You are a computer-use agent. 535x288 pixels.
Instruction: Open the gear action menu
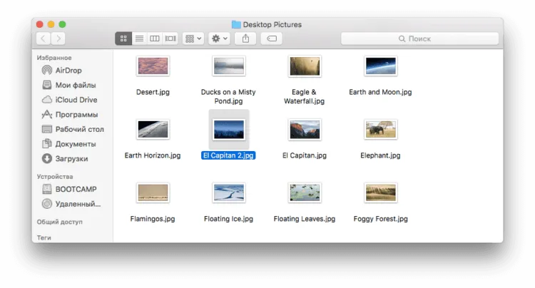pos(220,38)
